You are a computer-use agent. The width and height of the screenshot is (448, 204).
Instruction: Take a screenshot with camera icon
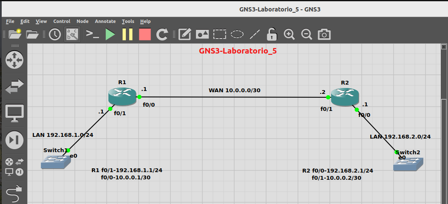(324, 34)
